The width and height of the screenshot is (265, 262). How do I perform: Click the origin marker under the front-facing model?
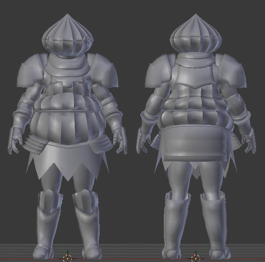click(x=68, y=258)
